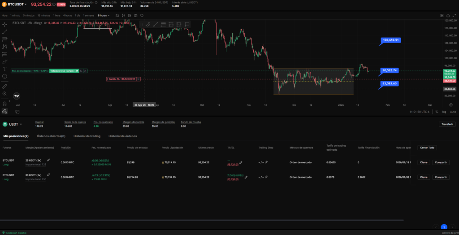Edit TP/SL for first BTCUSDT position

pyautogui.click(x=241, y=162)
